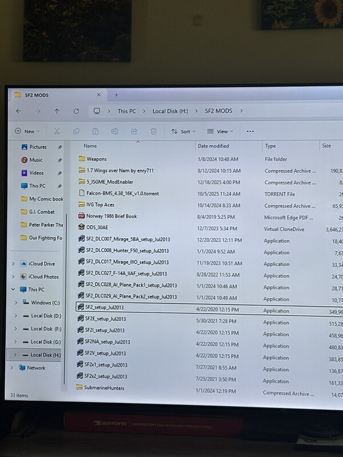
Task: Click the chevron after SF2 MODS breadcrumb
Action: point(241,111)
